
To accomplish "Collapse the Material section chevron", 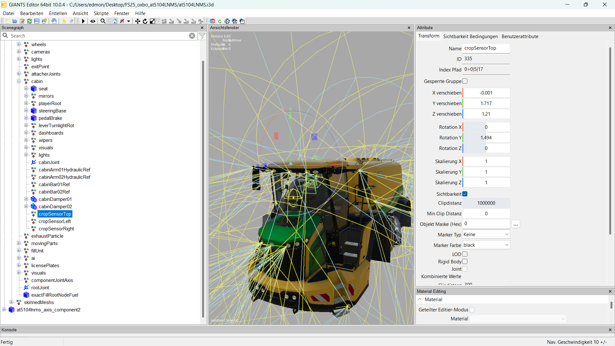I will point(420,299).
